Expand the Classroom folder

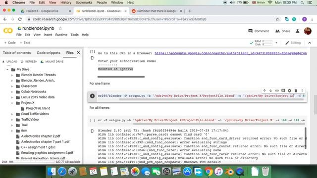tap(12, 86)
